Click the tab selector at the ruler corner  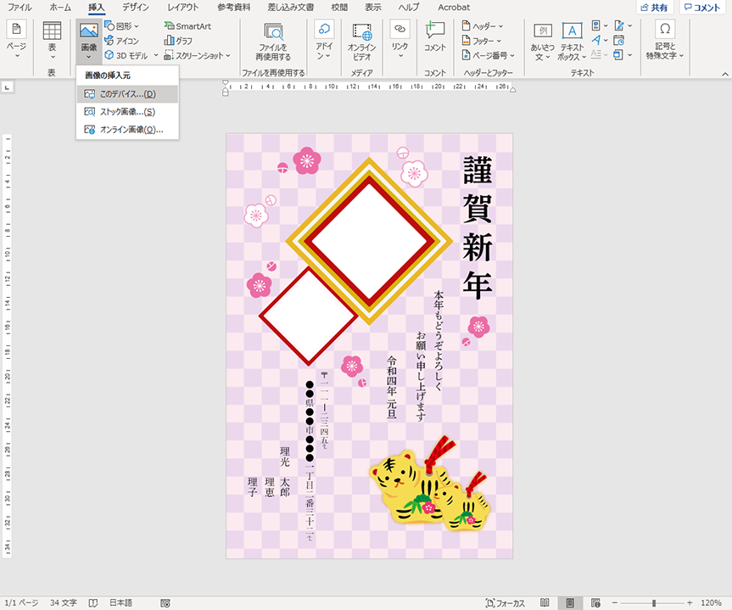tap(7, 87)
